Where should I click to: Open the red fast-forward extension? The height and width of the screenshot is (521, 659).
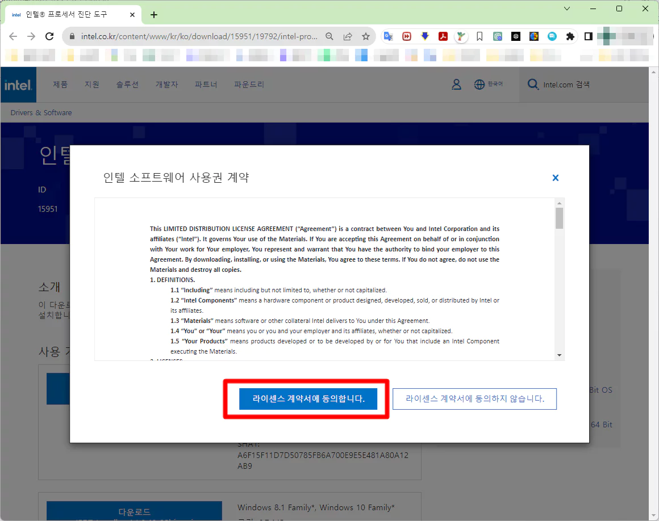[407, 36]
